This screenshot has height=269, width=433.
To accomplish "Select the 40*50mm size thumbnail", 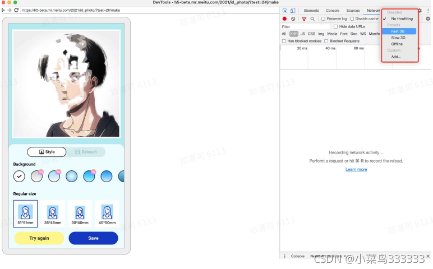I will [107, 214].
